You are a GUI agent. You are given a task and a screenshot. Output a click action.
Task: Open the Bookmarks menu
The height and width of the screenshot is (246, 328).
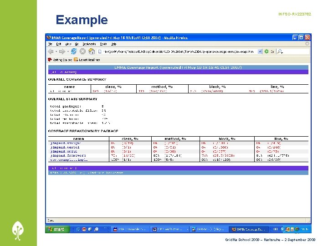click(x=89, y=44)
